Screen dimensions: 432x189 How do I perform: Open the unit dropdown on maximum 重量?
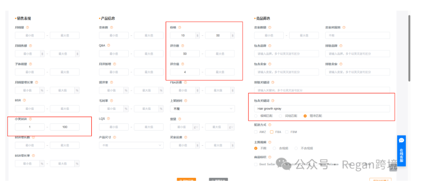coord(231,127)
